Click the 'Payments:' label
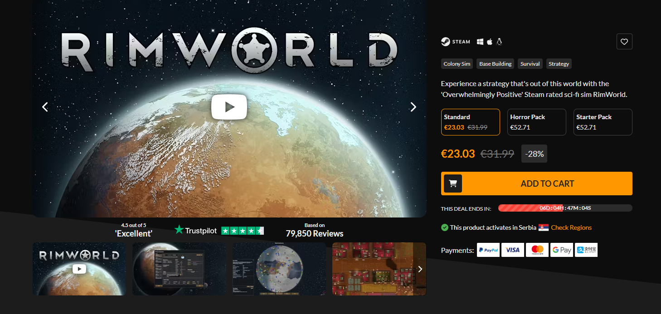 pyautogui.click(x=457, y=250)
